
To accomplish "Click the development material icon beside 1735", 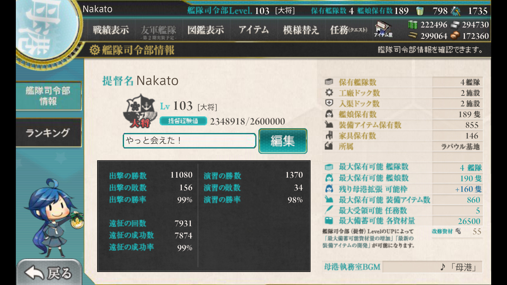I will (x=456, y=11).
